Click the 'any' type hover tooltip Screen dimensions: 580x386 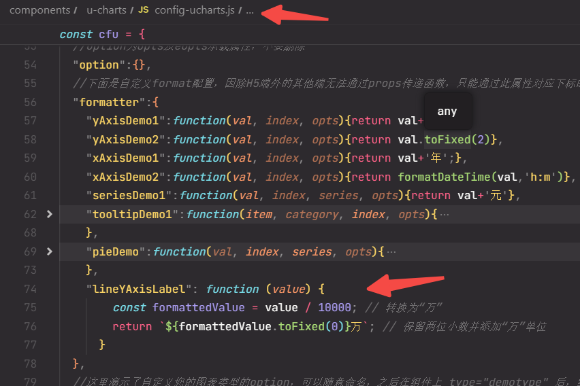coord(447,111)
